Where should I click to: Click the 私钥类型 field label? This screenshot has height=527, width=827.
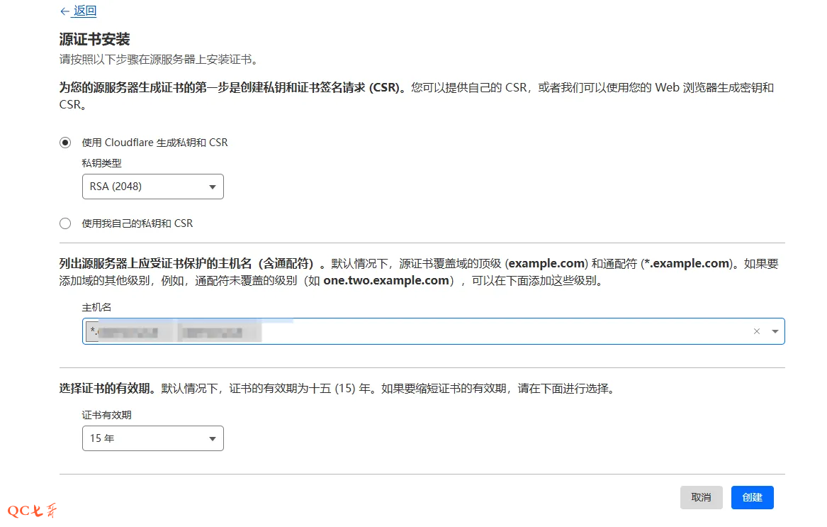[101, 163]
